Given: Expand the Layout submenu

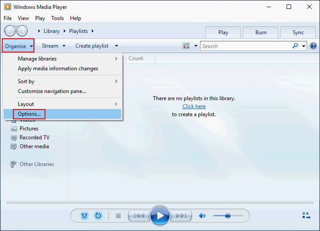Looking at the screenshot, I should pyautogui.click(x=62, y=104).
